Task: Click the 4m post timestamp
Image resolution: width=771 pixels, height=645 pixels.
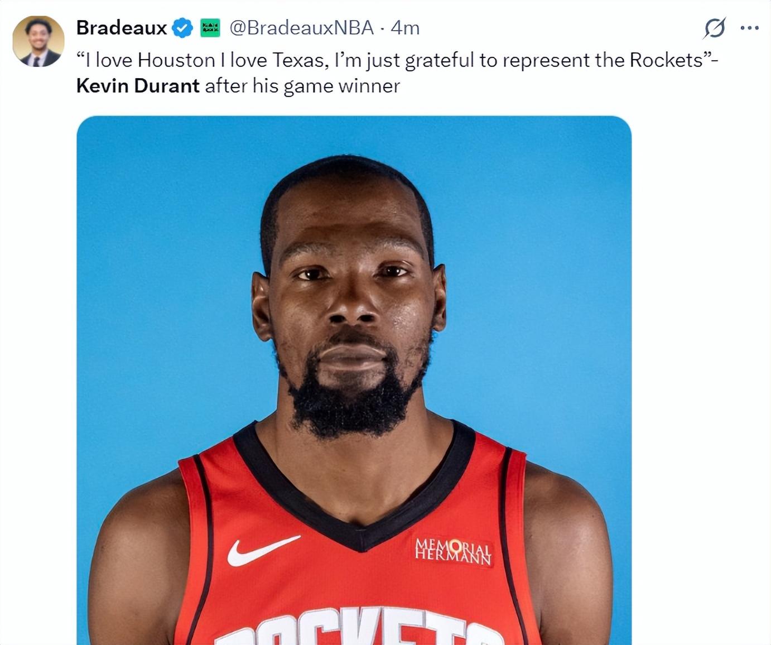Action: (405, 27)
